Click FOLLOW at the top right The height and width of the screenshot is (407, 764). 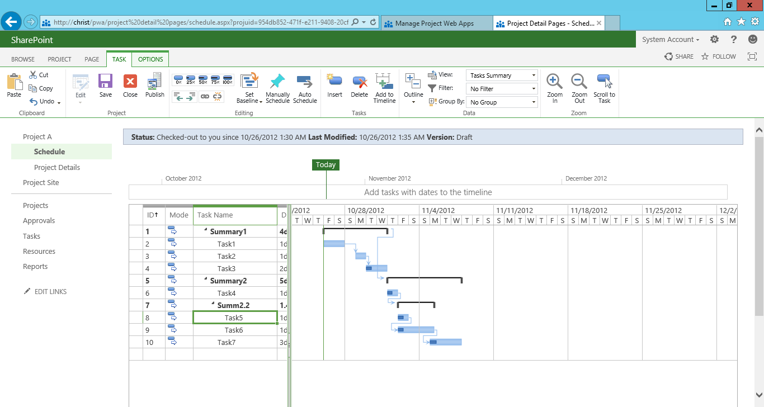click(719, 56)
